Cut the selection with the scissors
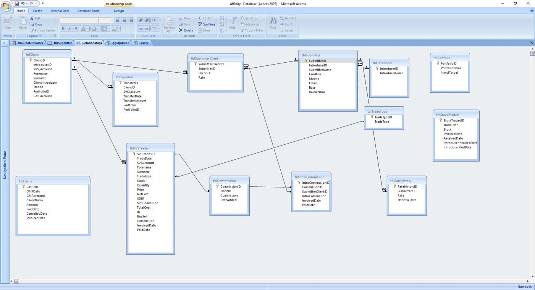 pyautogui.click(x=35, y=18)
